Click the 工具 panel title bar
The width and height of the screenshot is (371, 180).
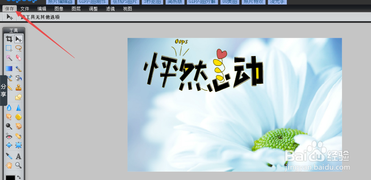click(x=13, y=30)
